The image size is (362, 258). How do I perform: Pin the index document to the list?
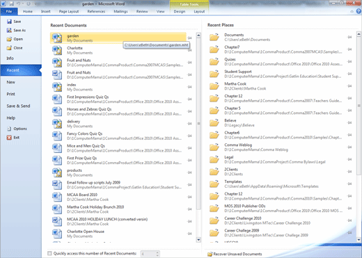pyautogui.click(x=190, y=87)
